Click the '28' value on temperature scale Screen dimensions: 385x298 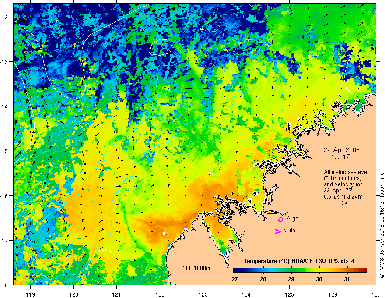coord(263,279)
